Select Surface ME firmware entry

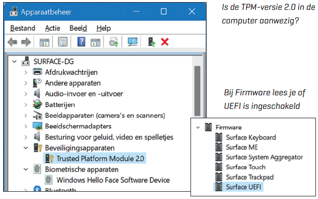[241, 147]
